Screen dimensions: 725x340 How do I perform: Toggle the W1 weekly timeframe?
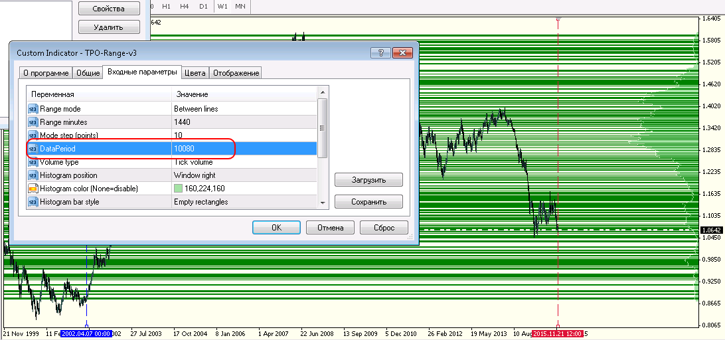pyautogui.click(x=222, y=6)
